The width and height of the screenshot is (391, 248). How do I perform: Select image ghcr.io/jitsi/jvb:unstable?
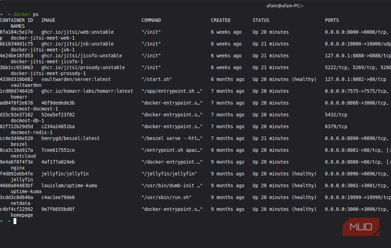[x=77, y=44]
